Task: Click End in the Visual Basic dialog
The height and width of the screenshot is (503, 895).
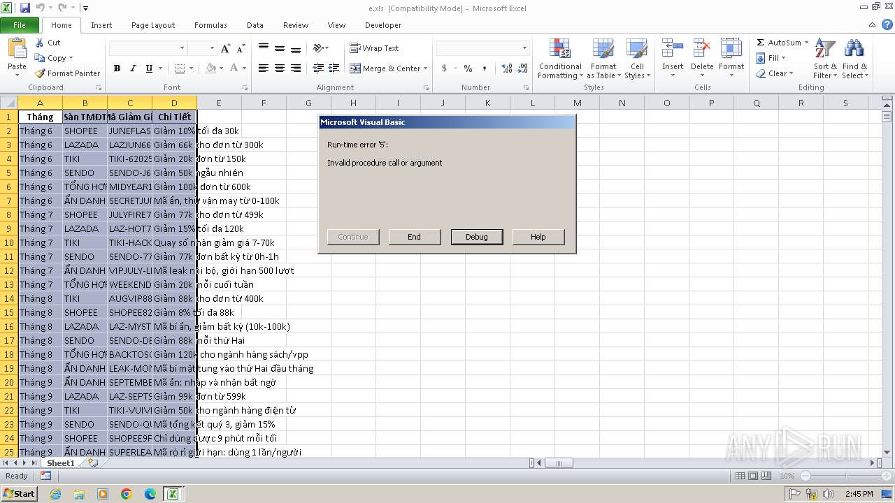Action: [415, 237]
